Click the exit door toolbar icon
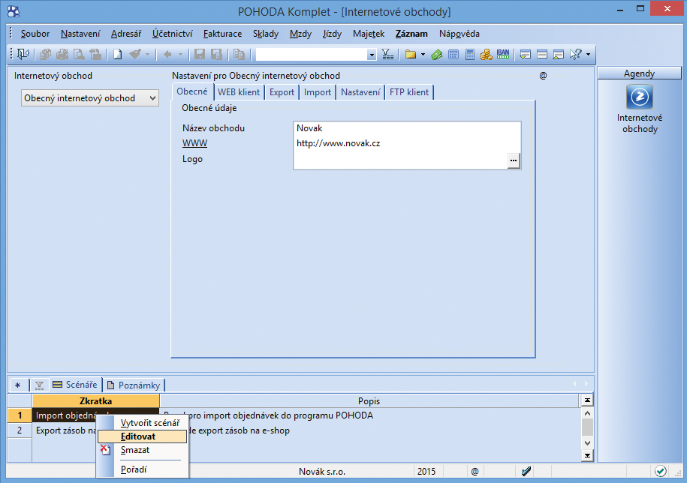Viewport: 687px width, 483px height. (23, 54)
